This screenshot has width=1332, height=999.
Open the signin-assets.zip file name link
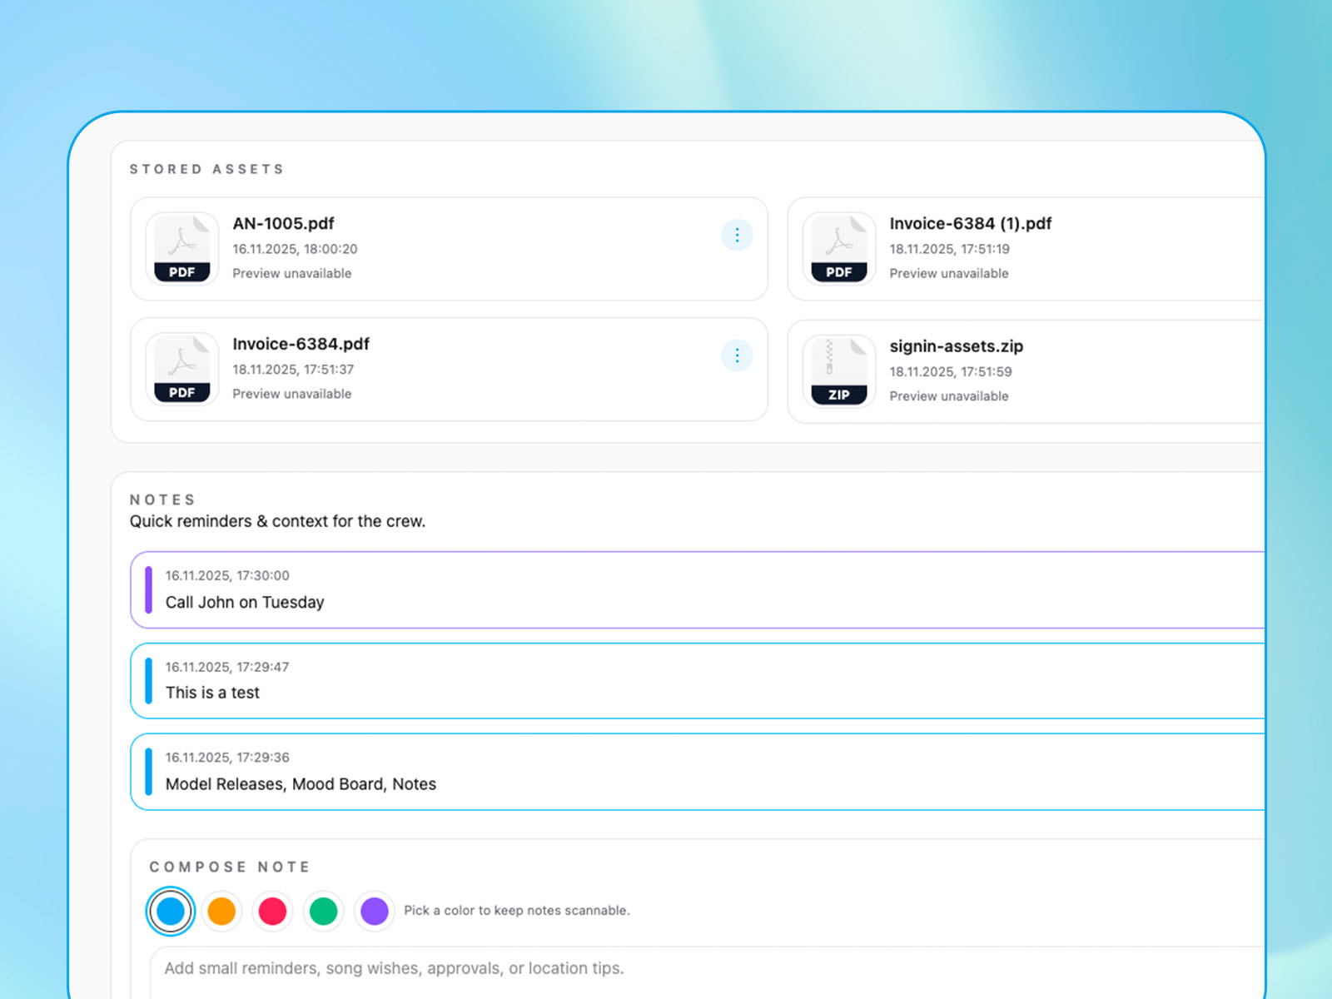[956, 345]
